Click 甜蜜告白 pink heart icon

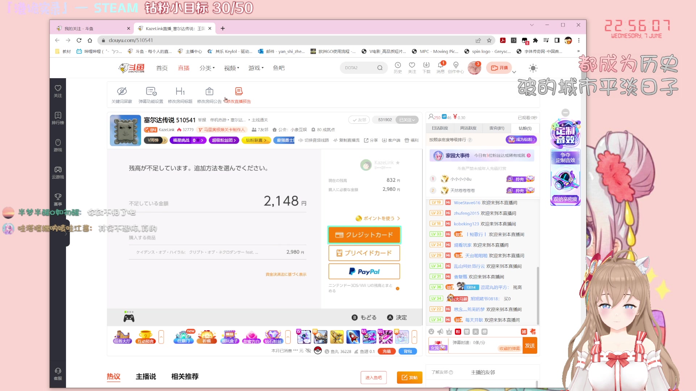click(x=252, y=337)
